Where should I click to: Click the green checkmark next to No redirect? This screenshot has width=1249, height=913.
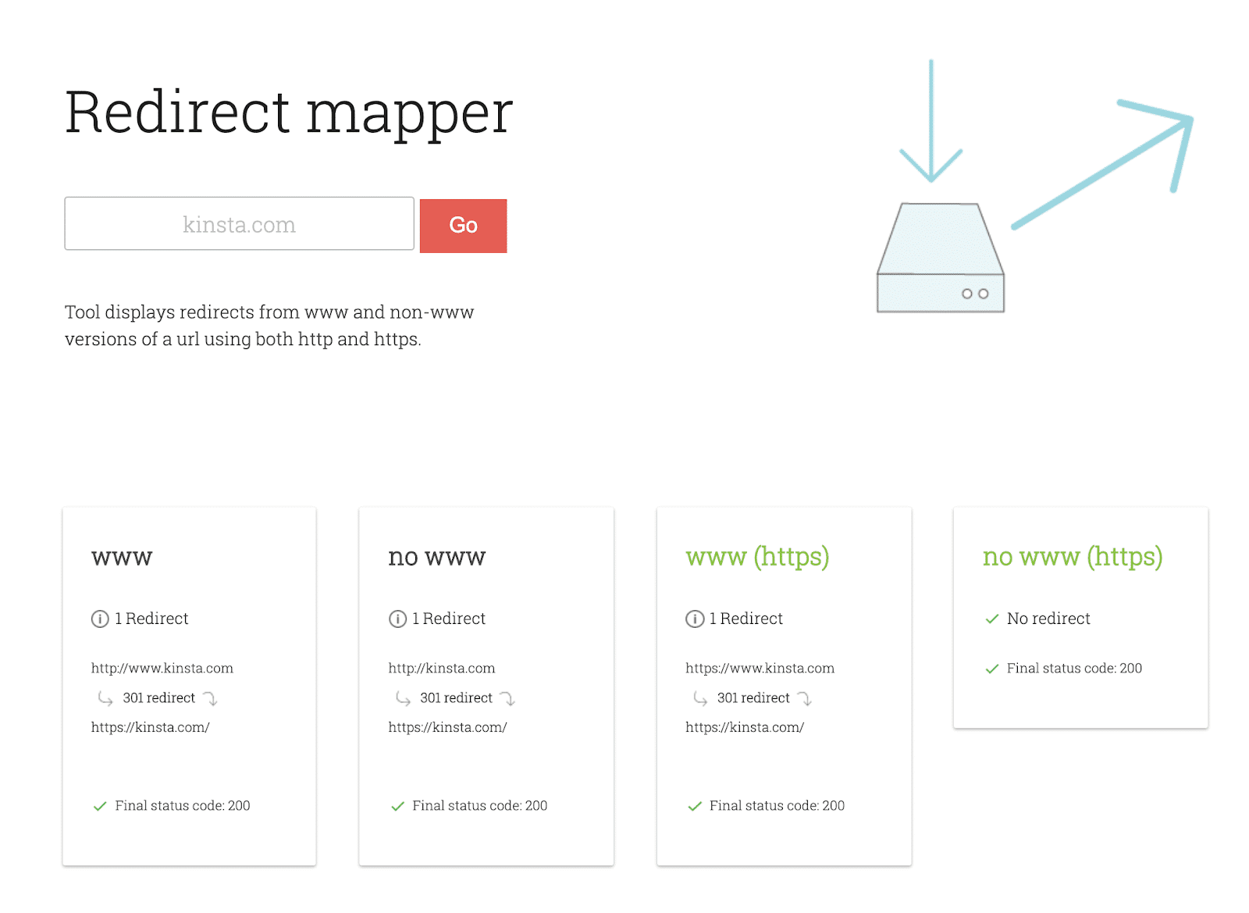point(991,619)
